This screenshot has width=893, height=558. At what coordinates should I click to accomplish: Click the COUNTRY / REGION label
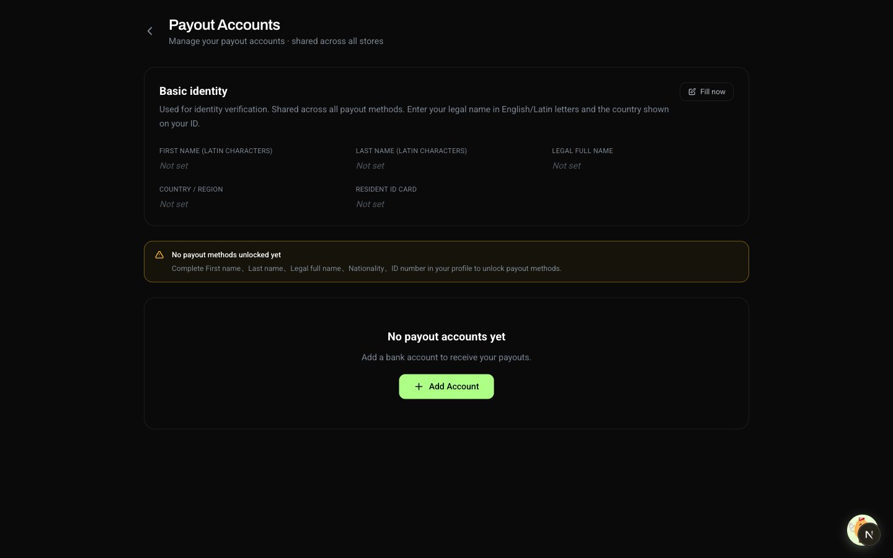coord(191,189)
